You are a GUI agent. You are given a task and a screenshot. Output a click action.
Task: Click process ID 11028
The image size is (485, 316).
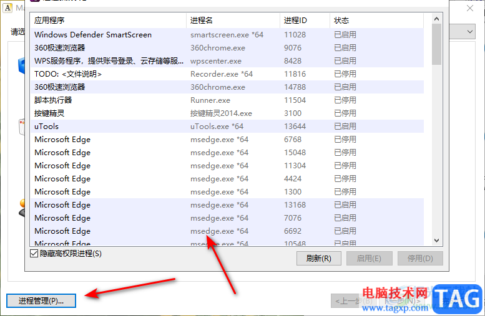pyautogui.click(x=295, y=35)
